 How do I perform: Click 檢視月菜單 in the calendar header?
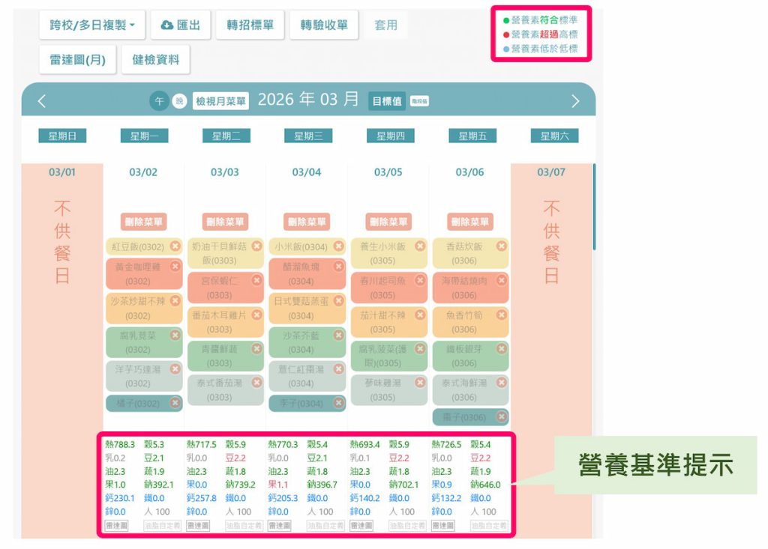click(x=221, y=99)
